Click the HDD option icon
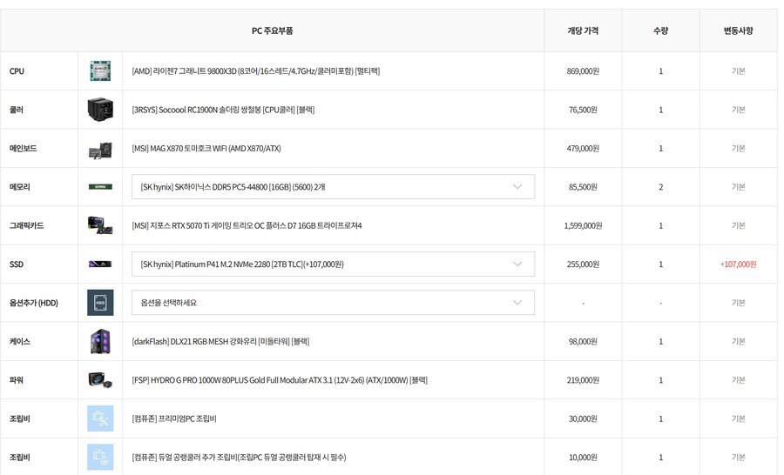 click(100, 303)
